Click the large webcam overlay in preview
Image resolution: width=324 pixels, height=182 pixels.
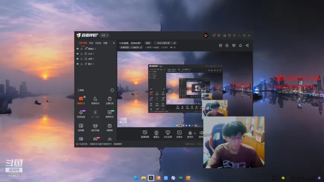(x=234, y=142)
